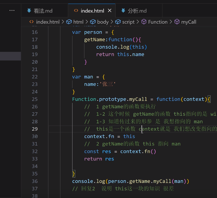Click the cube icon beside html breadcrumb
This screenshot has height=198, width=217.
tap(69, 22)
